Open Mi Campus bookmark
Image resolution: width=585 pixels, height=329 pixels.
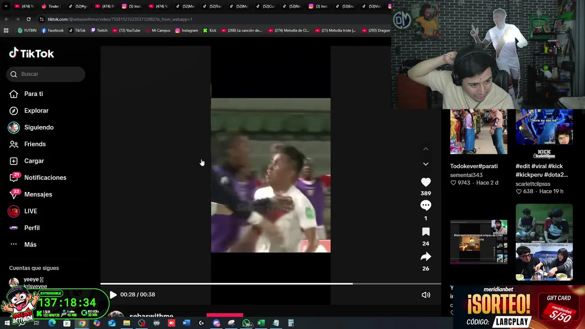(x=158, y=31)
